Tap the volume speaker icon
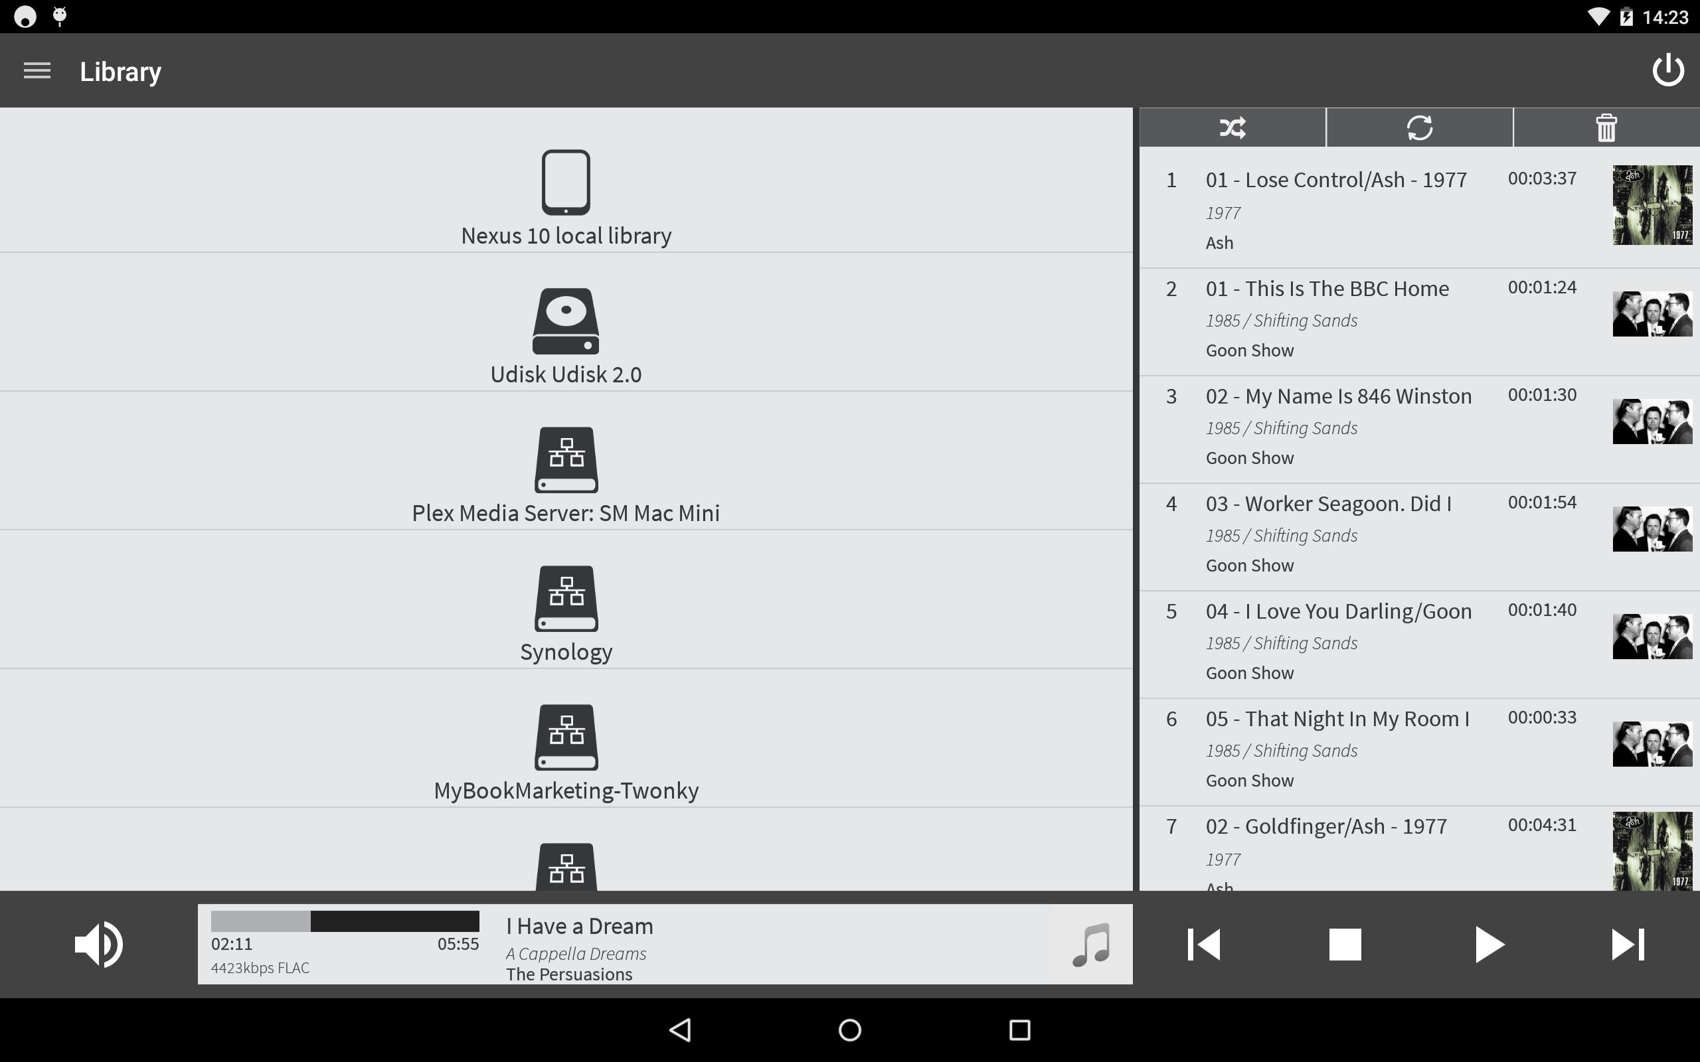Image resolution: width=1700 pixels, height=1062 pixels. 99,944
